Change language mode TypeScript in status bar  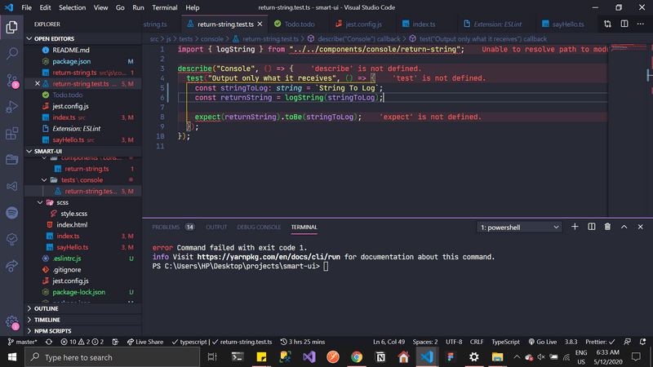(505, 342)
